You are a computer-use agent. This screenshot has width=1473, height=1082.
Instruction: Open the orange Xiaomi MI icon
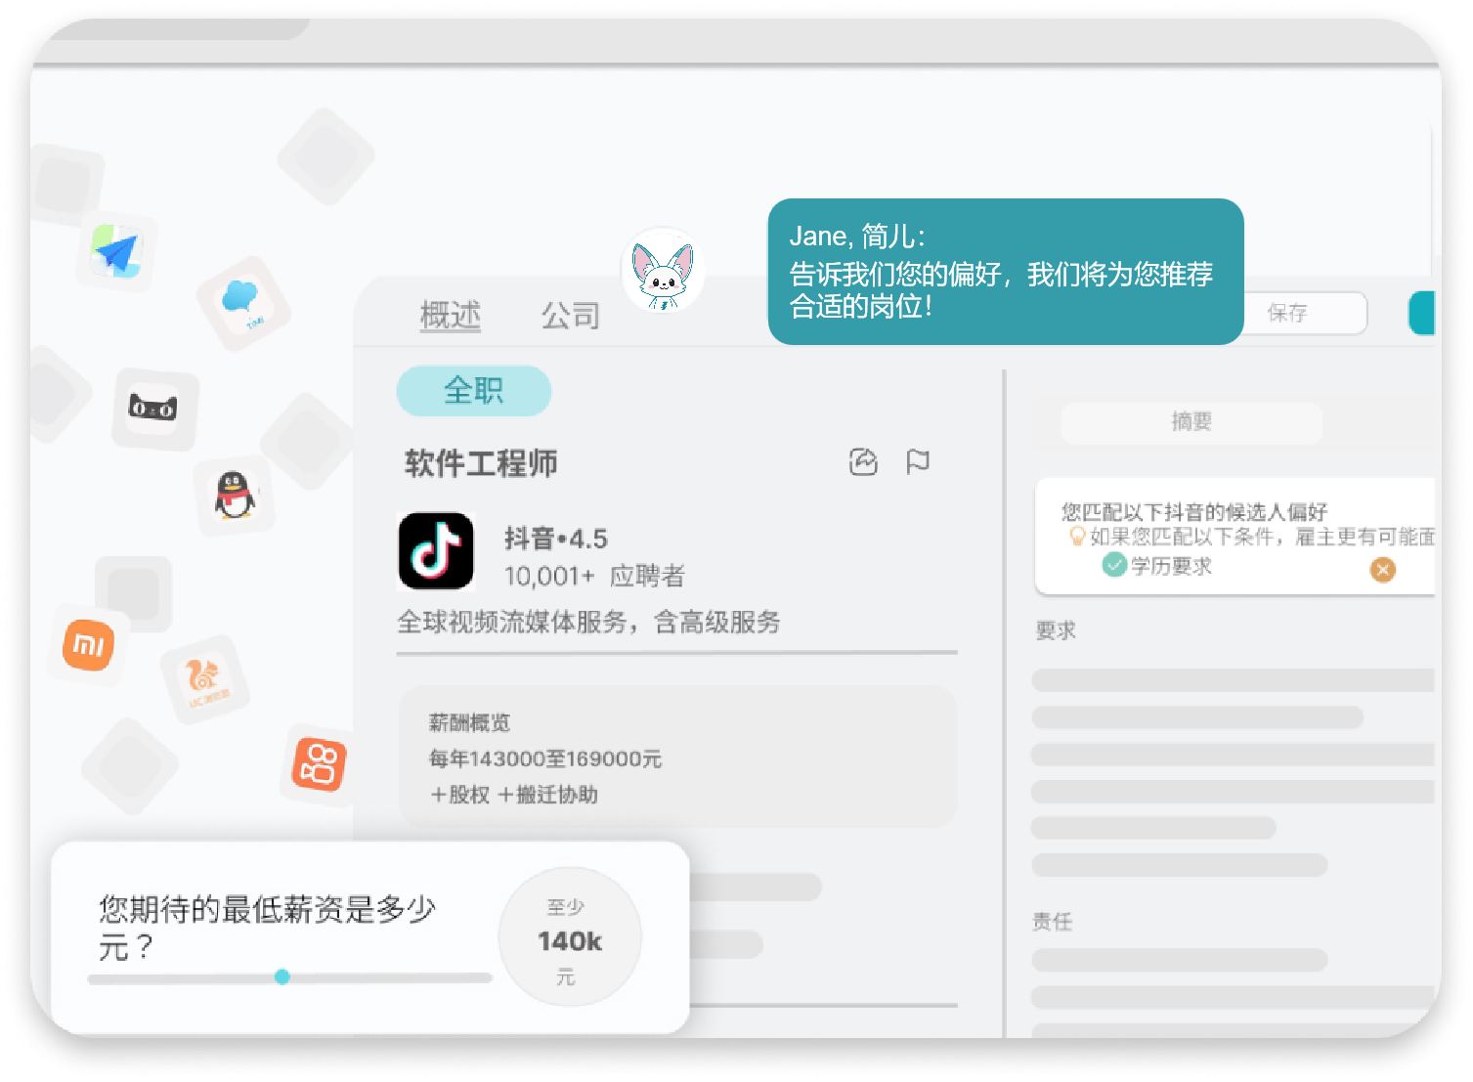tap(89, 645)
